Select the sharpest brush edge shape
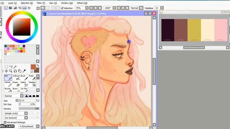The width and height of the screenshot is (230, 129). coord(27,96)
